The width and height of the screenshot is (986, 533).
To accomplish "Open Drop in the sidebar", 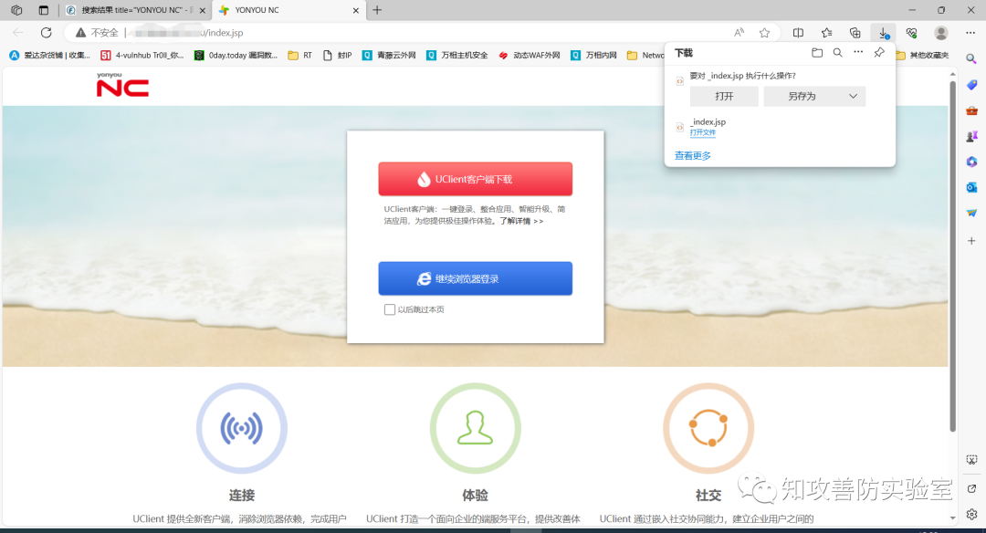I will (971, 213).
